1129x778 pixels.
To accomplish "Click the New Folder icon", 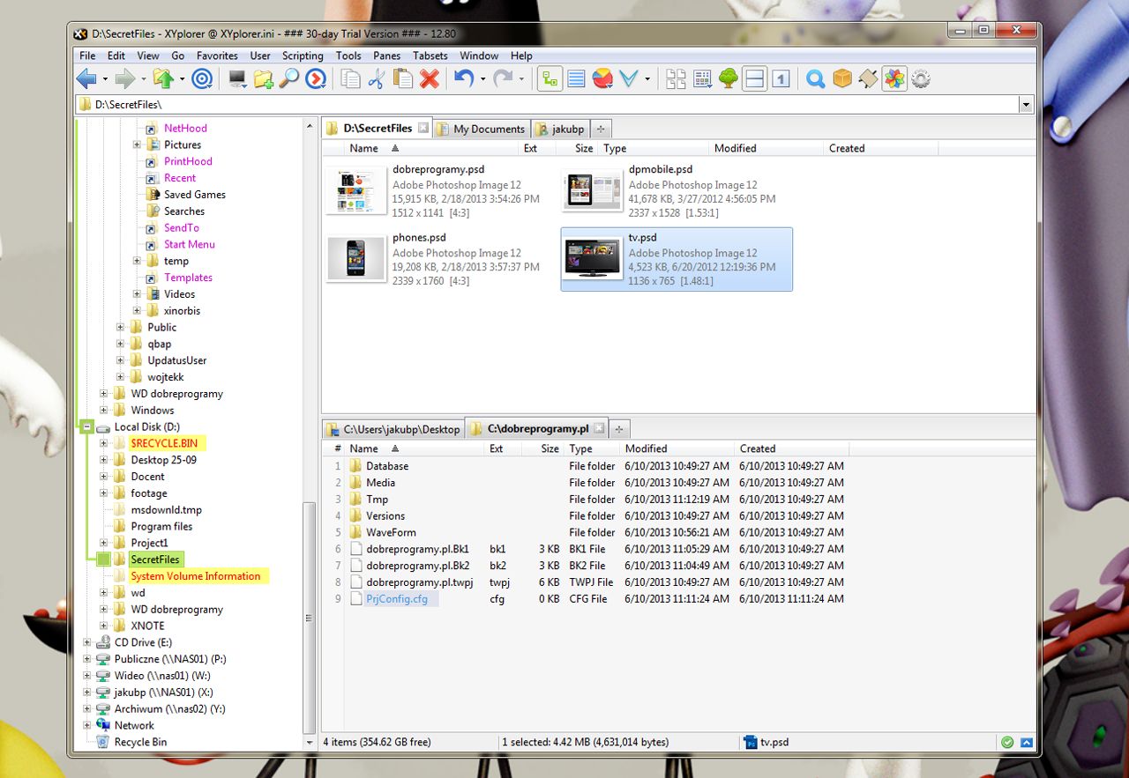I will tap(263, 79).
